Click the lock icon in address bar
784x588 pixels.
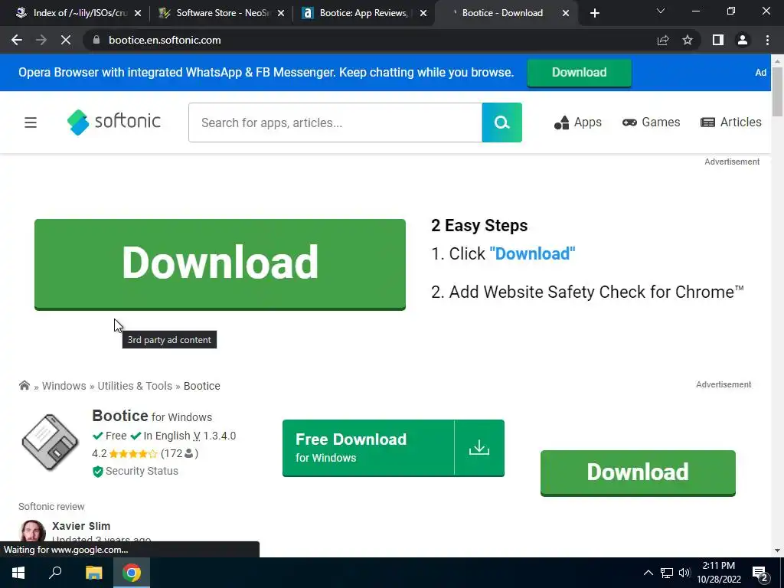(x=96, y=40)
